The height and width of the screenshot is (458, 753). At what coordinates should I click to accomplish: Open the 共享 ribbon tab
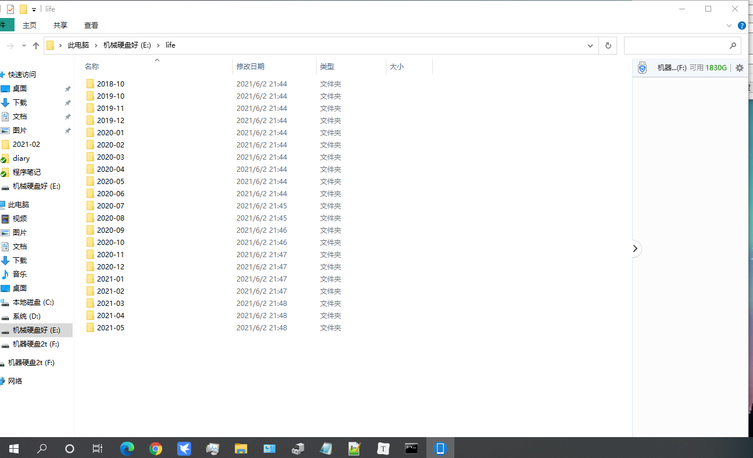pyautogui.click(x=60, y=26)
